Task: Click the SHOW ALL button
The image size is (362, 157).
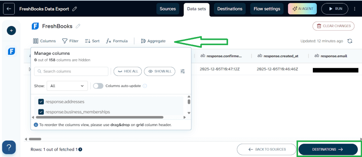Action: tap(159, 71)
